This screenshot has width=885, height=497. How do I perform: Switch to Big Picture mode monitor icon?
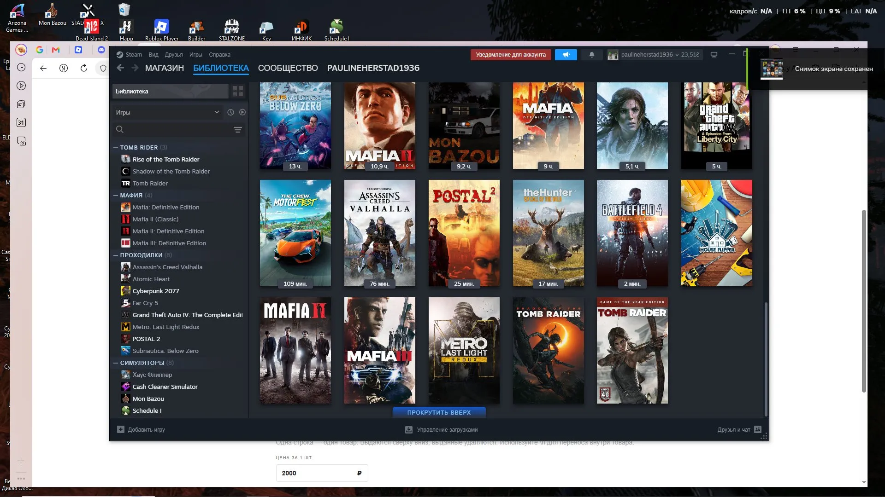[x=714, y=55]
